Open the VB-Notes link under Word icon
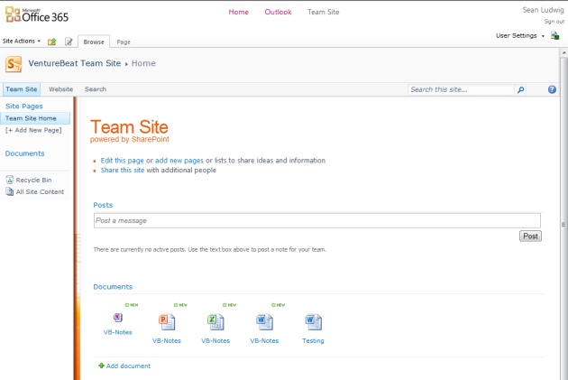 (x=264, y=340)
